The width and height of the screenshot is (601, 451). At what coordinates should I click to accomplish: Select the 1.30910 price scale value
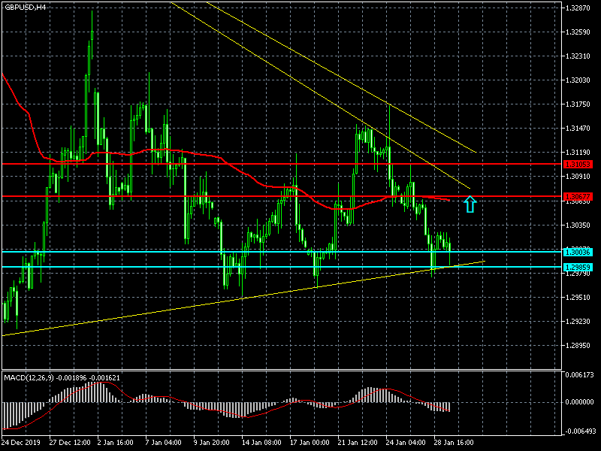578,177
